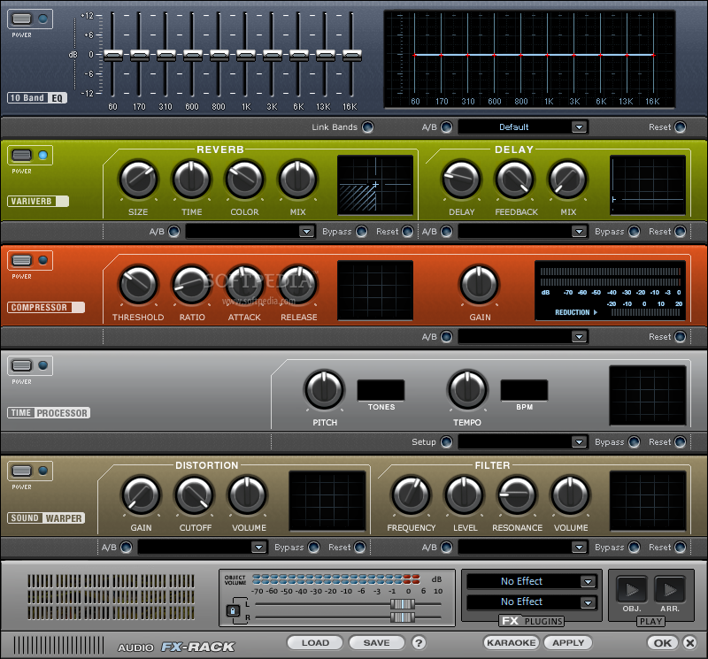Click the Time Processor Setup button
Viewport: 708px width, 659px height.
447,442
